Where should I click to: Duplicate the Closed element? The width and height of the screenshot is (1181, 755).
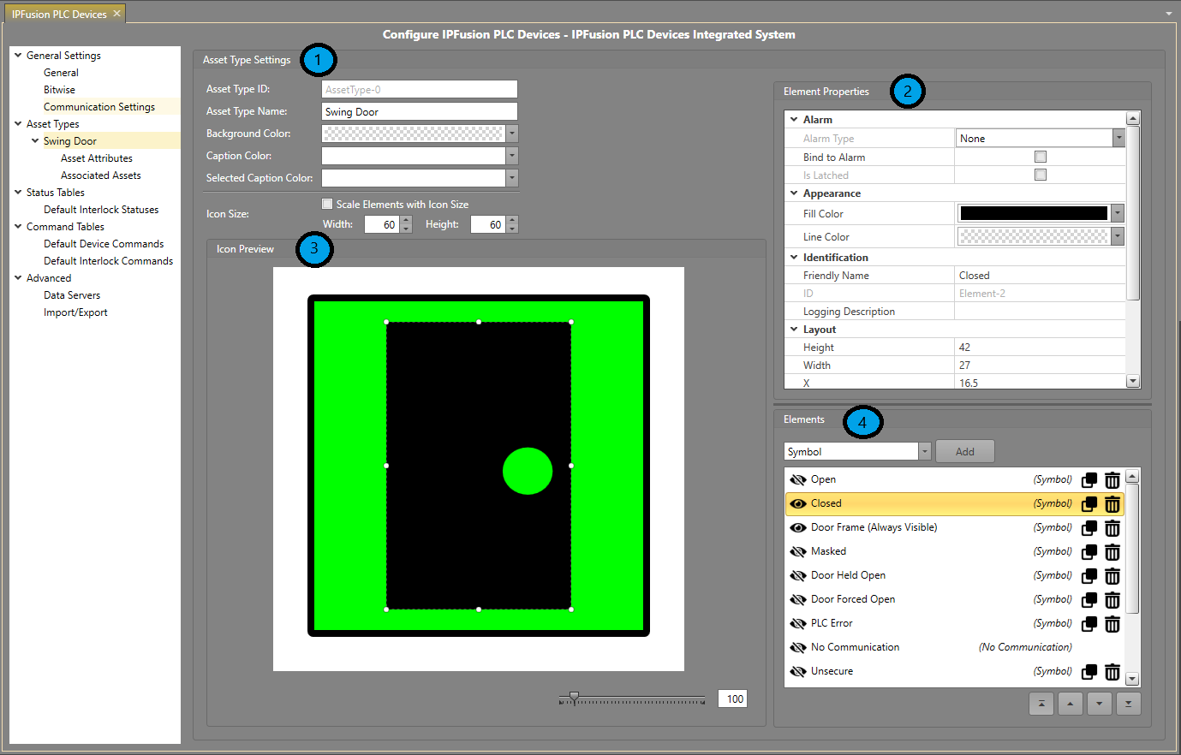pos(1089,504)
